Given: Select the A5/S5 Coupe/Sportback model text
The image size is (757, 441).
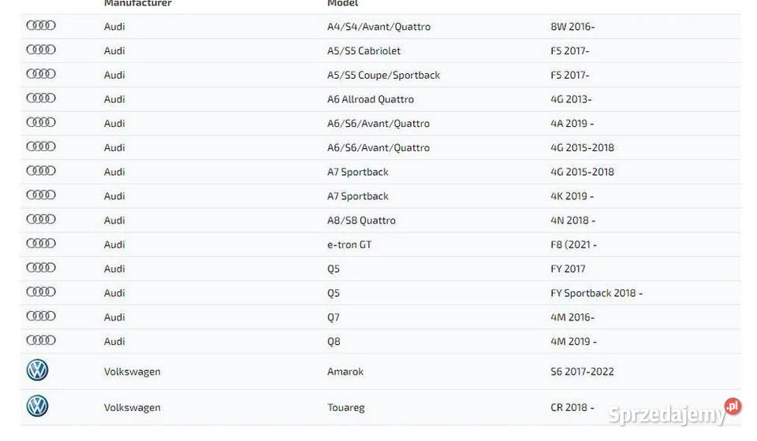Looking at the screenshot, I should click(x=383, y=75).
